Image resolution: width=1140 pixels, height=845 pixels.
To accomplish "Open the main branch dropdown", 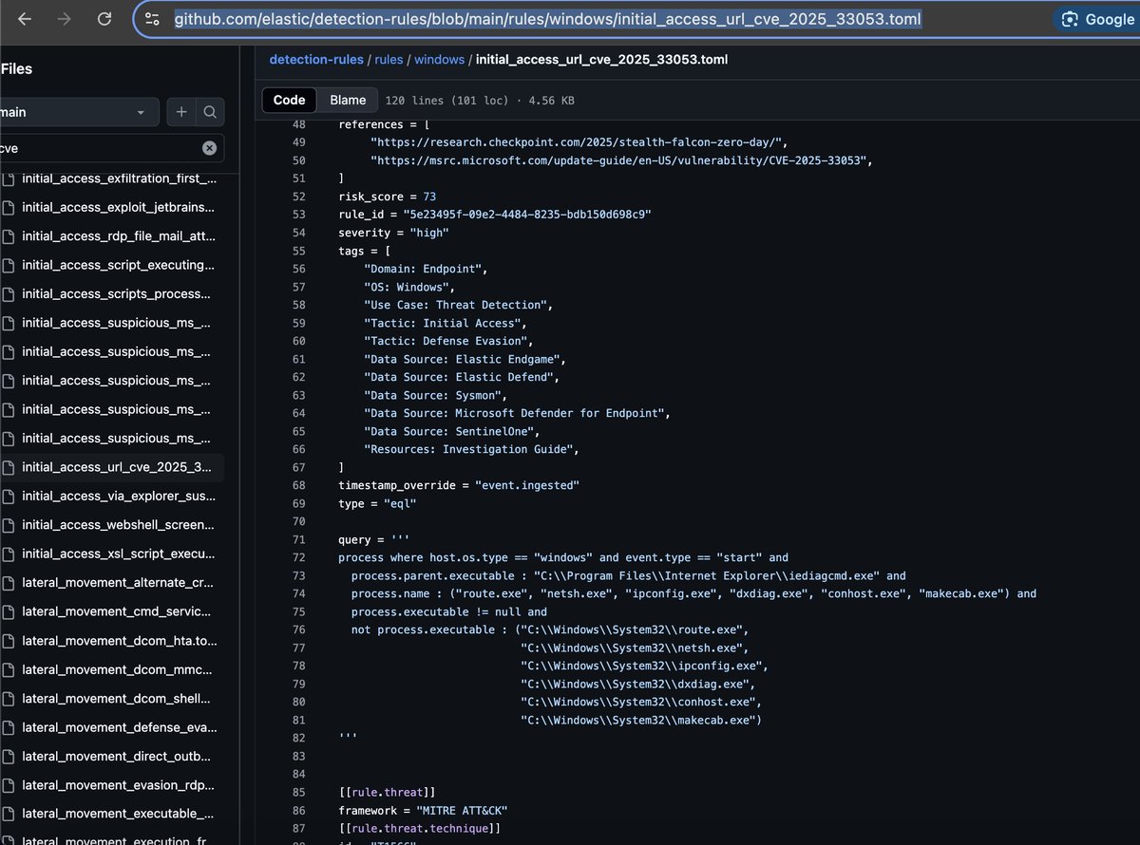I will point(78,112).
